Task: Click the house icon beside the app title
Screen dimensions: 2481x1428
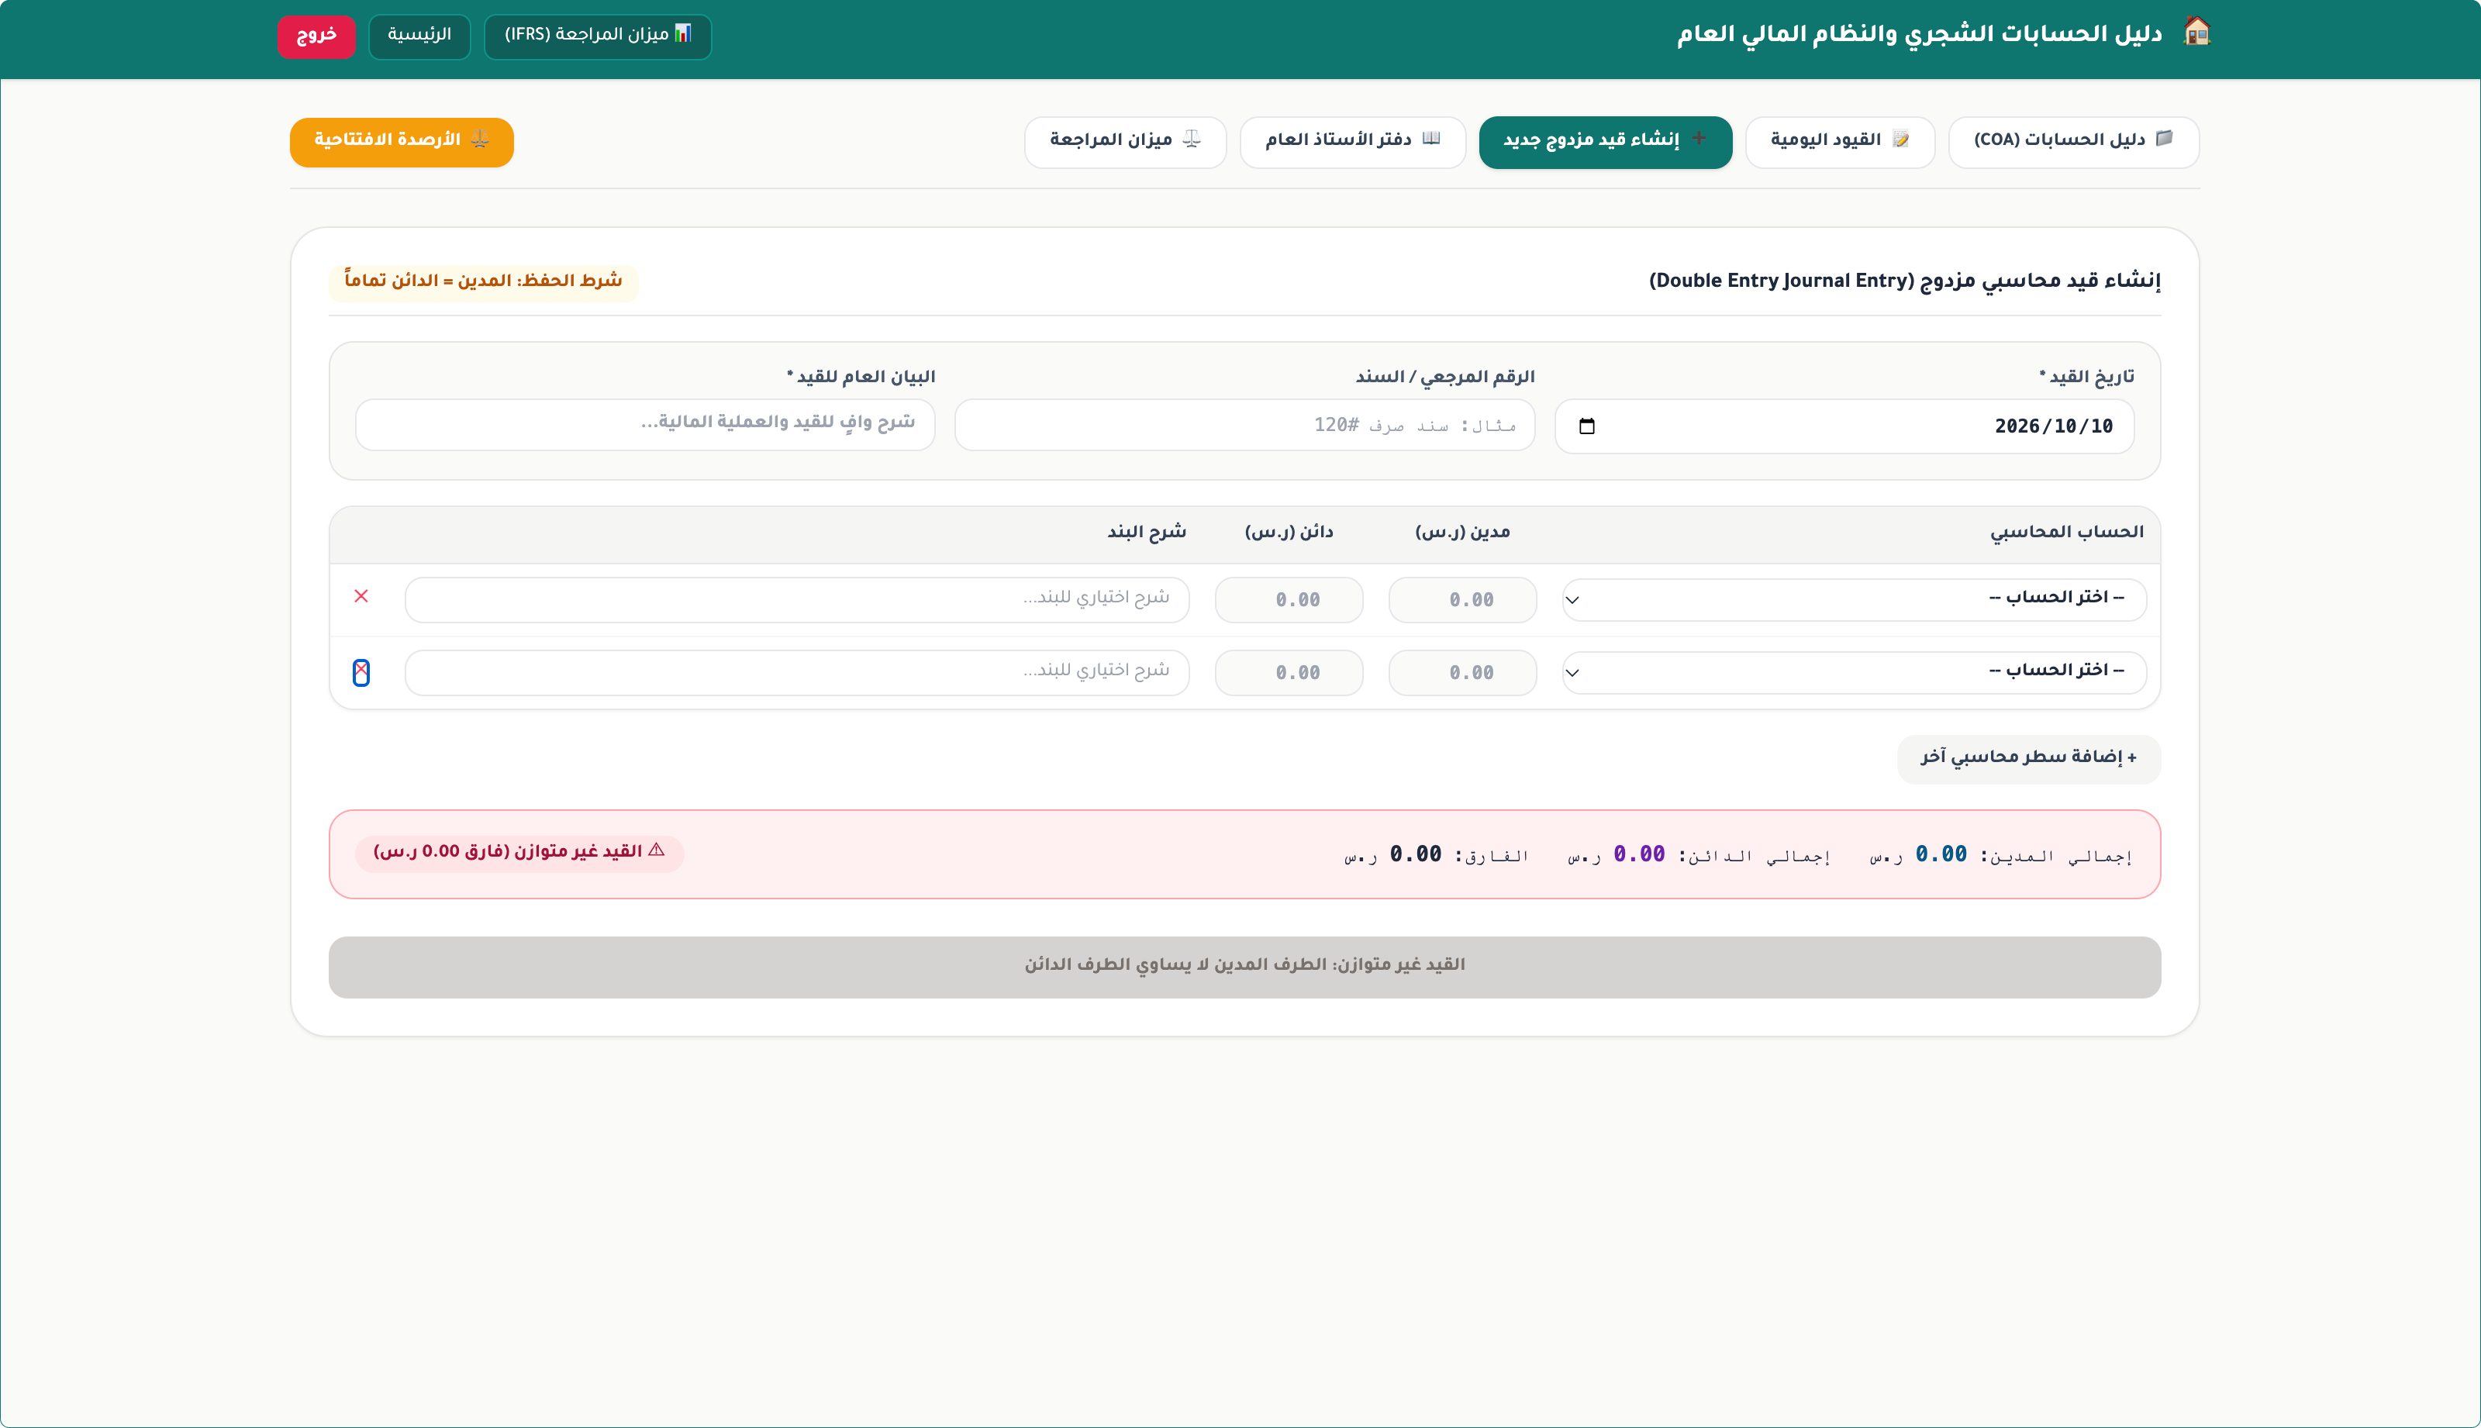Action: pos(2196,33)
